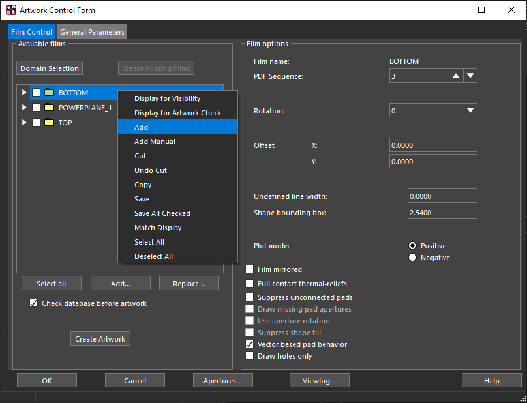527x403 pixels.
Task: Expand the POWERPLANE_1 film tree node
Action: [24, 107]
